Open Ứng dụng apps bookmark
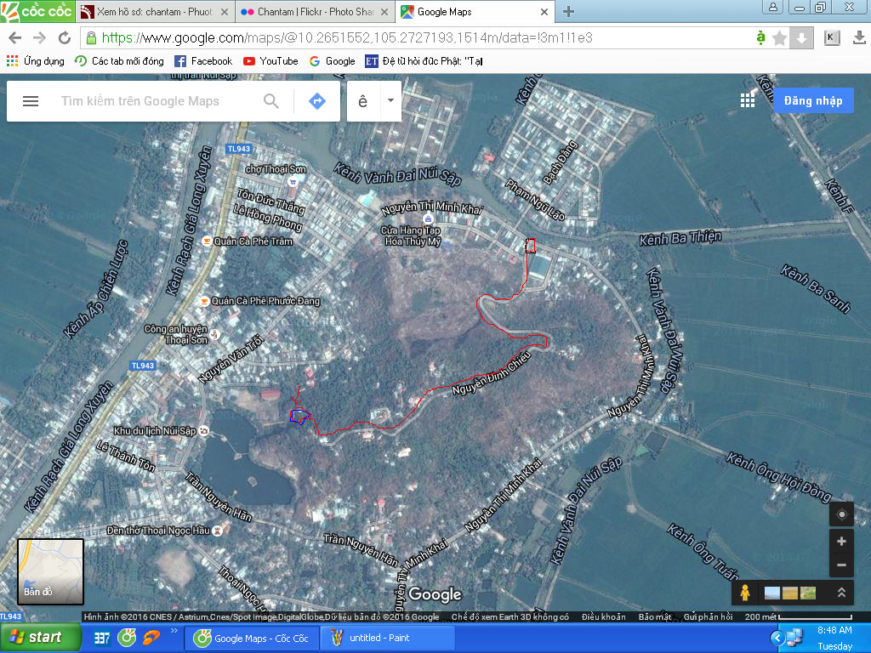Screen dimensions: 871x653 (x=36, y=61)
